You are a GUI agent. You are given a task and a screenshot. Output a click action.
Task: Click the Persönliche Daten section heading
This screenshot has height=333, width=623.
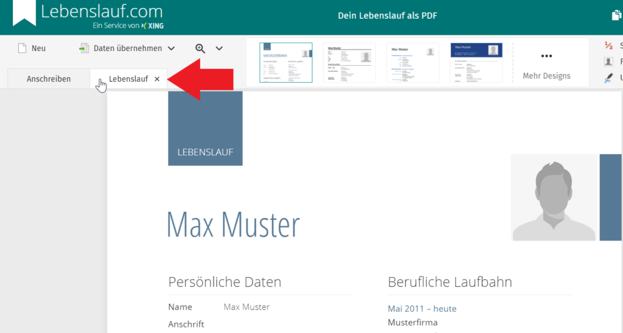coord(224,282)
